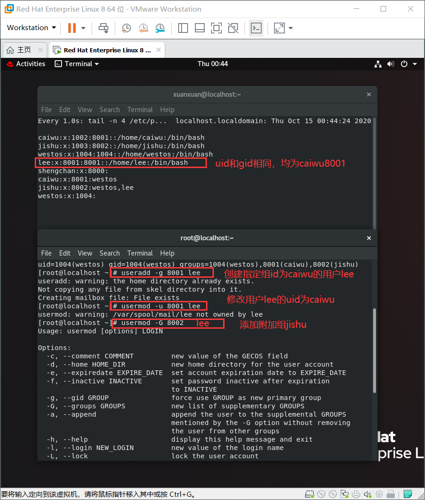Open View menu in root terminal
The width and height of the screenshot is (425, 500).
[85, 253]
